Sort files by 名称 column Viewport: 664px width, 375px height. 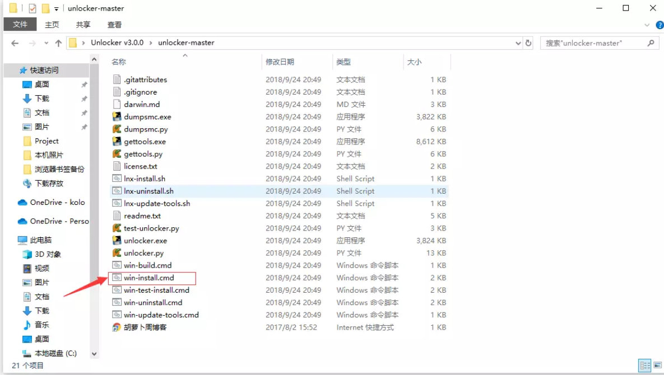point(119,62)
